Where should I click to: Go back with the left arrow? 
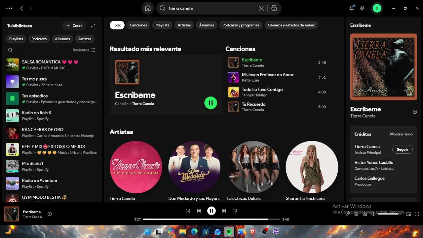[22, 8]
